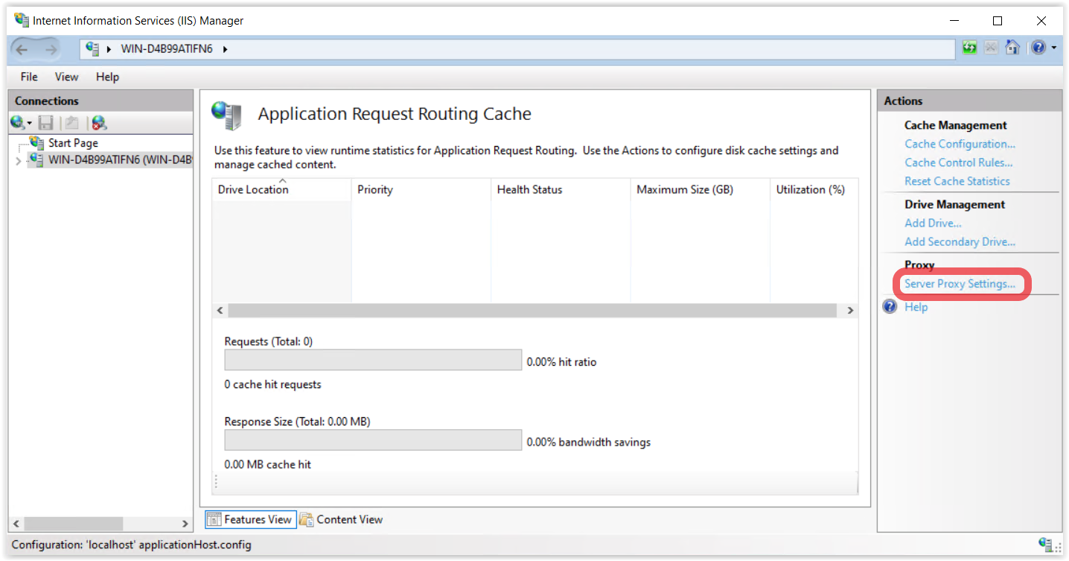Open the Create New Connection dropdown arrow
The image size is (1069, 561).
coord(30,124)
